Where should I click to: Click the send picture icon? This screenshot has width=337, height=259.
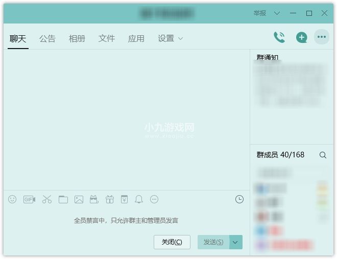[79, 199]
